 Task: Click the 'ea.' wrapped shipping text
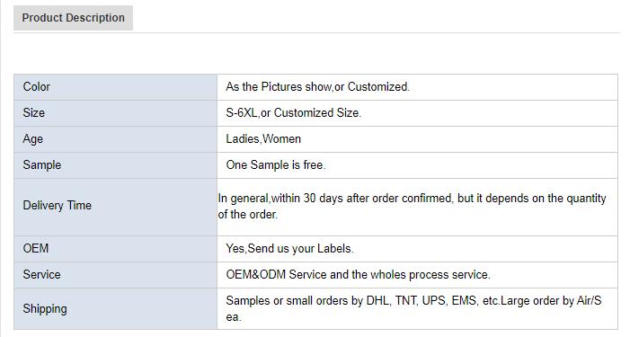pos(234,317)
